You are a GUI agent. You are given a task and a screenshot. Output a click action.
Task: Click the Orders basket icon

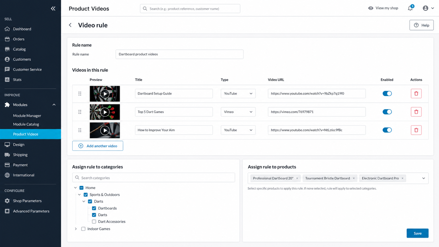pyautogui.click(x=7, y=39)
